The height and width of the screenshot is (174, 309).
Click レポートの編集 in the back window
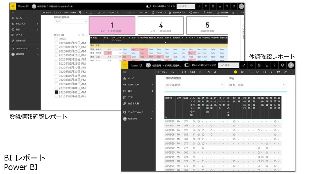(x=70, y=12)
